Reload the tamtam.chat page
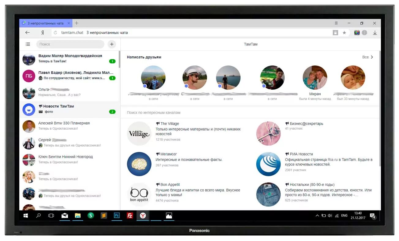This screenshot has height=241, width=399. point(55,32)
